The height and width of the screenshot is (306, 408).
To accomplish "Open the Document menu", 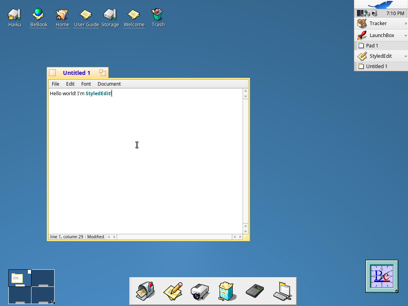I will (109, 84).
